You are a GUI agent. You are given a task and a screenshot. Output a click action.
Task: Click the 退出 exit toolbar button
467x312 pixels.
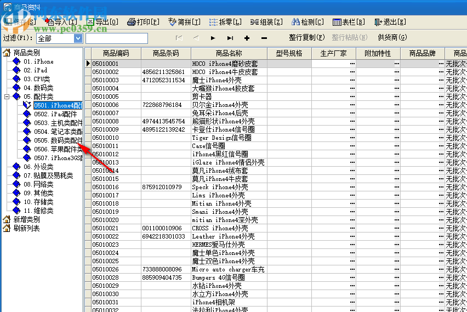tap(390, 22)
